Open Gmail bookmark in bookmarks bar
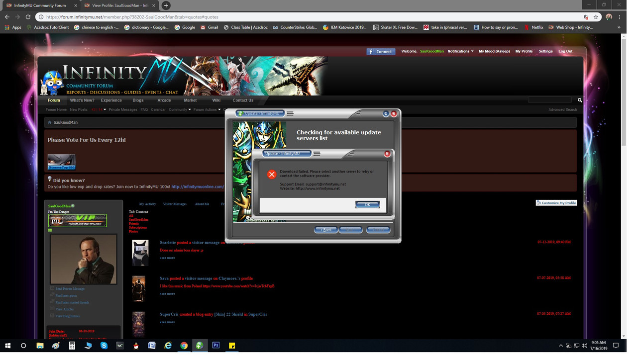Viewport: 637px width, 356px height. (x=210, y=27)
